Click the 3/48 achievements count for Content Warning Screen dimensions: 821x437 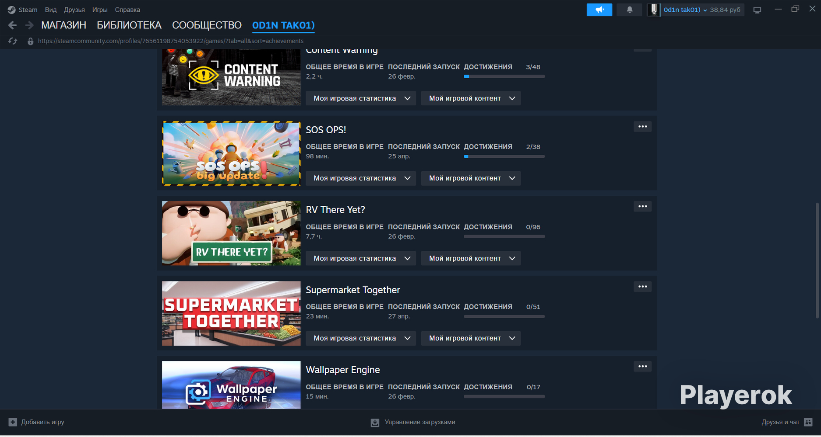pyautogui.click(x=533, y=67)
